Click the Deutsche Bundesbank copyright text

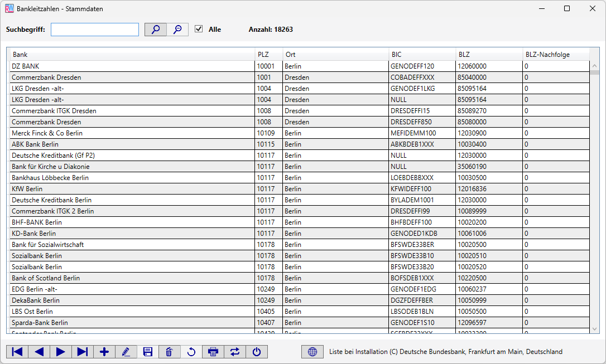click(x=446, y=352)
